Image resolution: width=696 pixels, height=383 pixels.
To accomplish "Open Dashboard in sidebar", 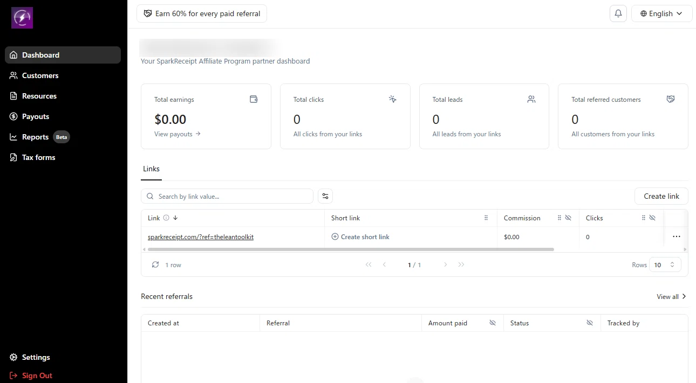I will click(x=63, y=55).
